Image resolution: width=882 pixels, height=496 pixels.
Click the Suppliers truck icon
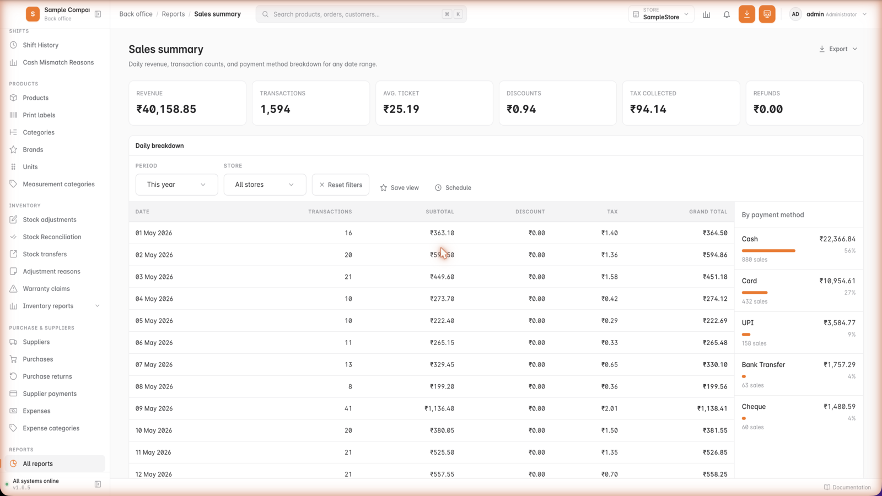[13, 342]
